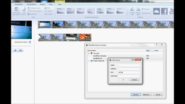Close the Add Server dialog

point(138,60)
